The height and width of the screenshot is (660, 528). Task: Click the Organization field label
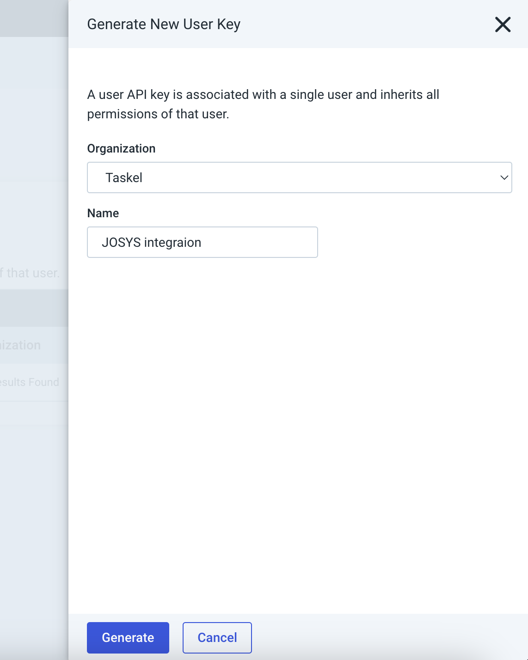click(121, 148)
